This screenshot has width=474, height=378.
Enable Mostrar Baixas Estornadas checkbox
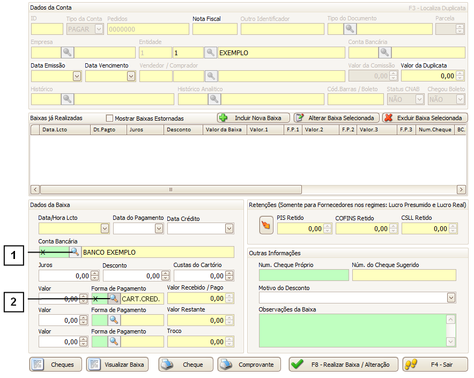click(110, 118)
